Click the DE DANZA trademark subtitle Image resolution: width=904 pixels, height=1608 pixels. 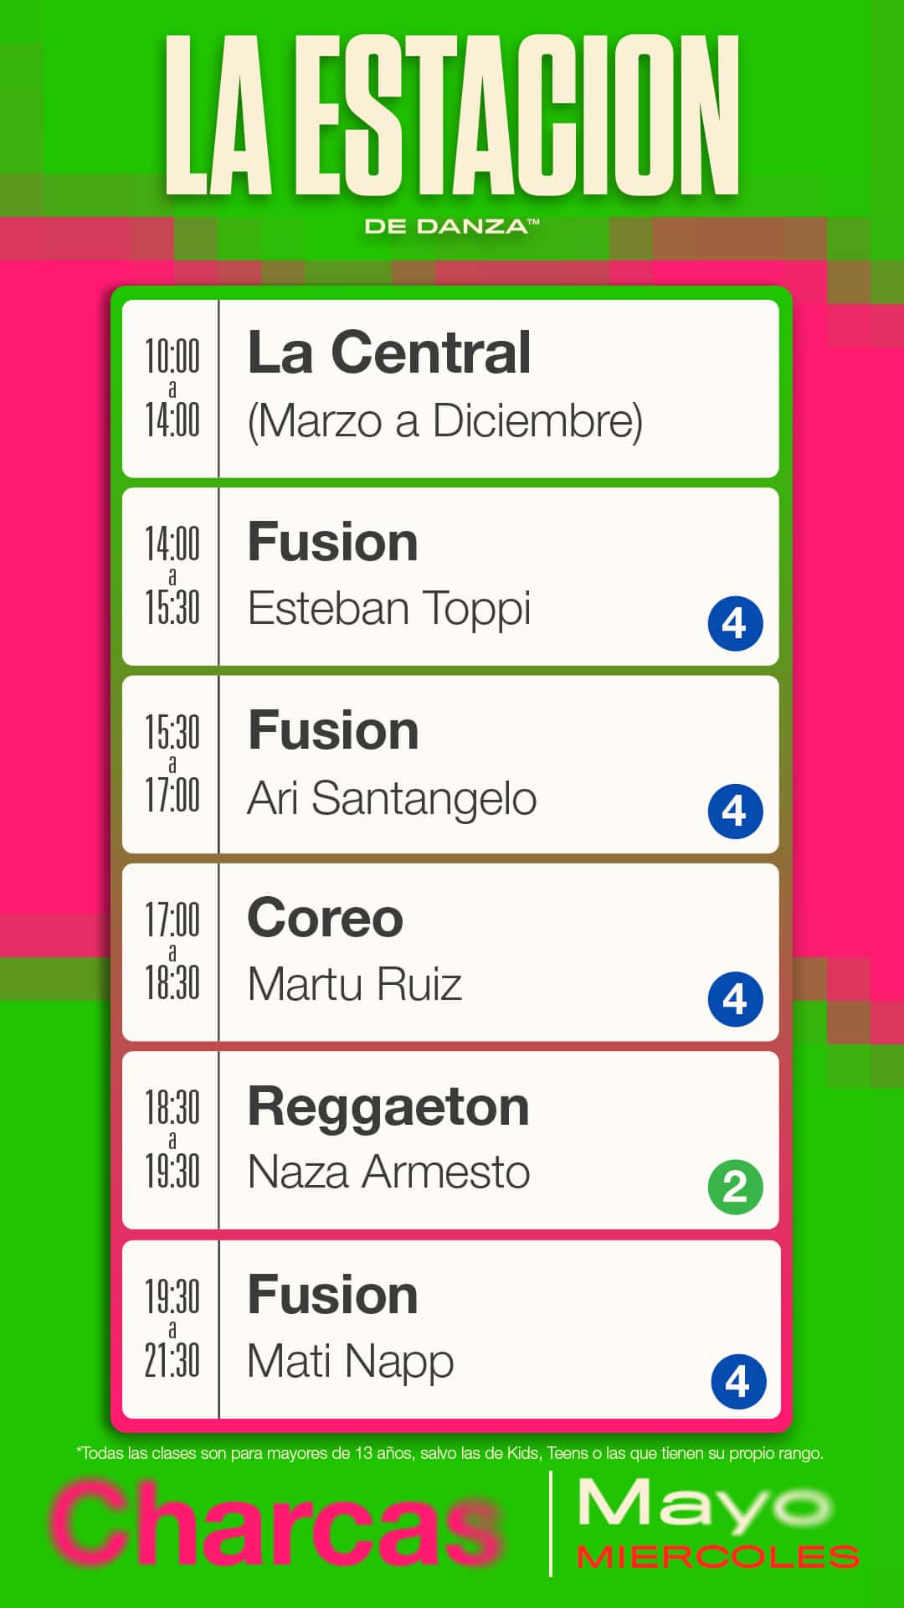click(452, 226)
